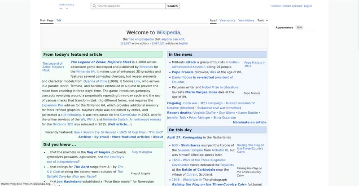Open the Flag of Angola image placeholder
The width and height of the screenshot is (359, 186).
coord(142,152)
